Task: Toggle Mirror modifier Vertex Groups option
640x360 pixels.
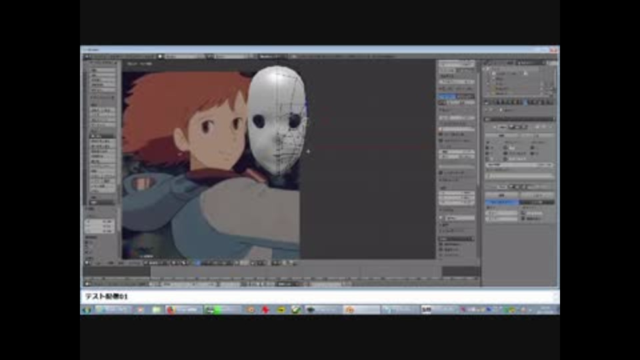Action: [x=505, y=159]
